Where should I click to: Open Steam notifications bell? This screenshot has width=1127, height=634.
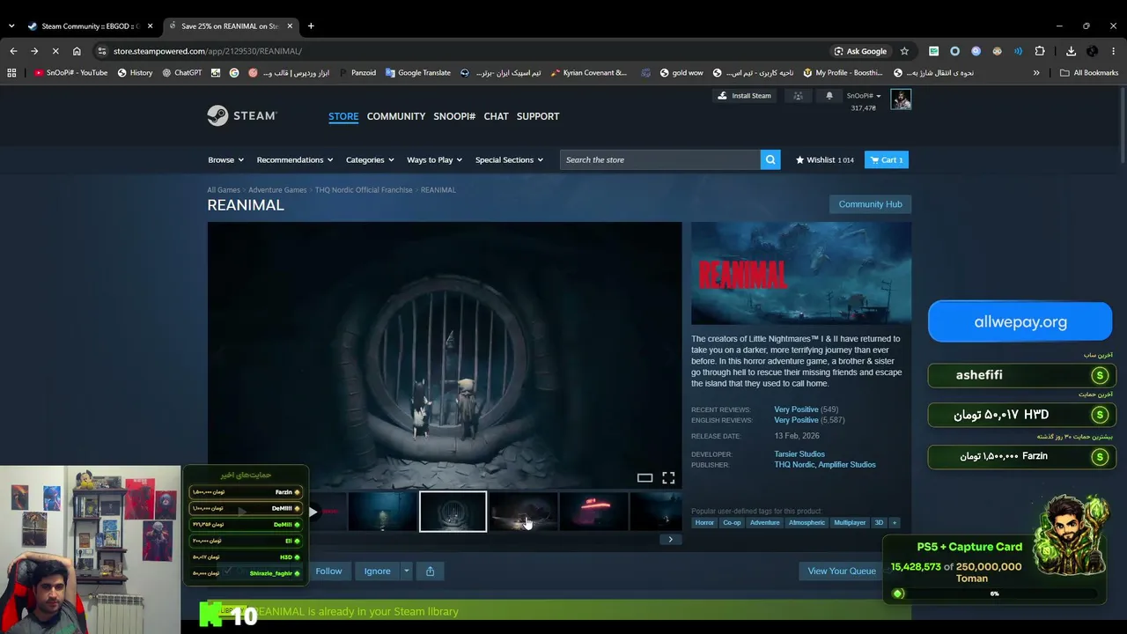tap(829, 96)
